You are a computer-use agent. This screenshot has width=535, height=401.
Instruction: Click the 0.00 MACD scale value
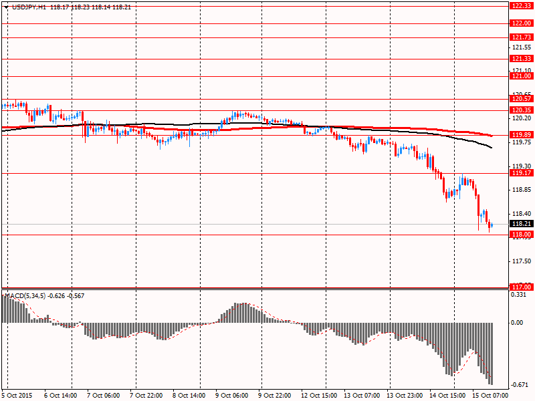[517, 323]
